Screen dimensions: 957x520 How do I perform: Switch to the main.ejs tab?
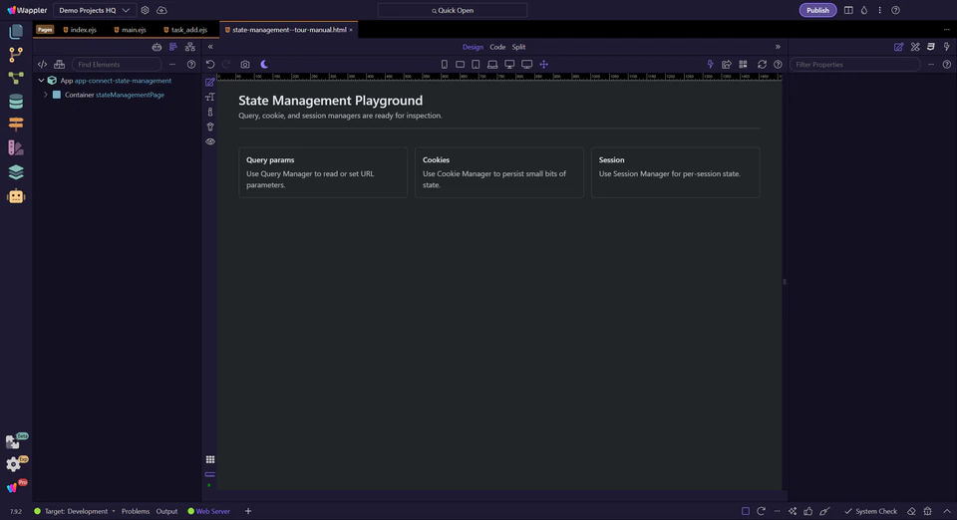tap(130, 29)
